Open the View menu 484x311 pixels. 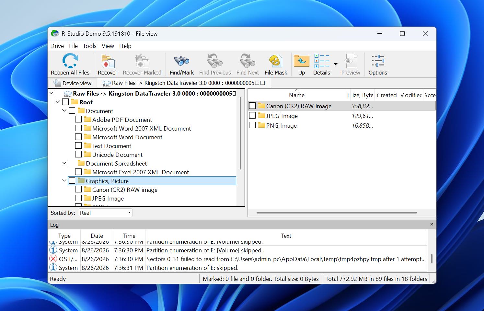tap(108, 46)
